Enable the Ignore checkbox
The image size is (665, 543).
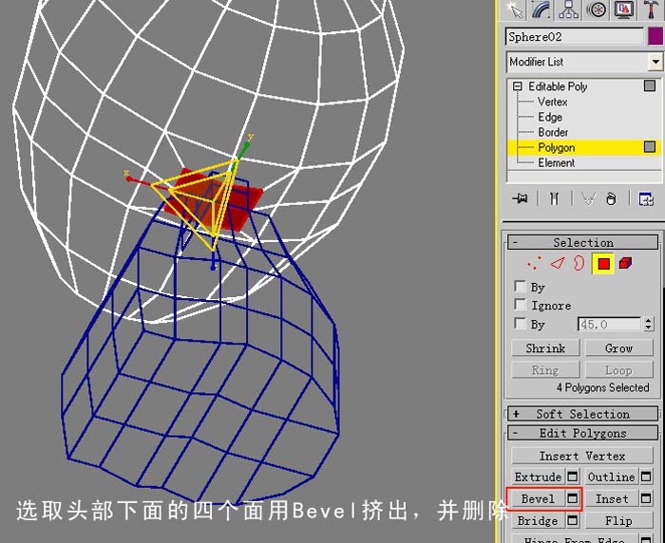(x=520, y=305)
